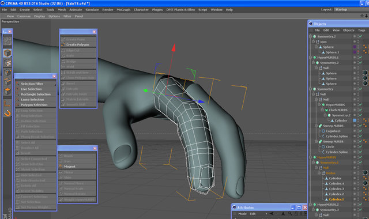Click the Points mode cube icon
369x219 pixels.
(7, 73)
